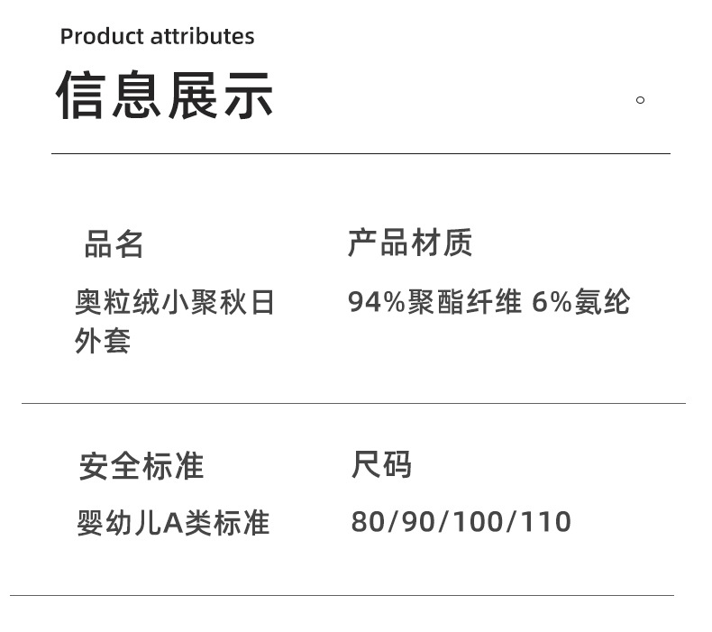Select the 婴幼儿A类标准 text
Viewport: 712px width, 632px height.
[x=173, y=523]
